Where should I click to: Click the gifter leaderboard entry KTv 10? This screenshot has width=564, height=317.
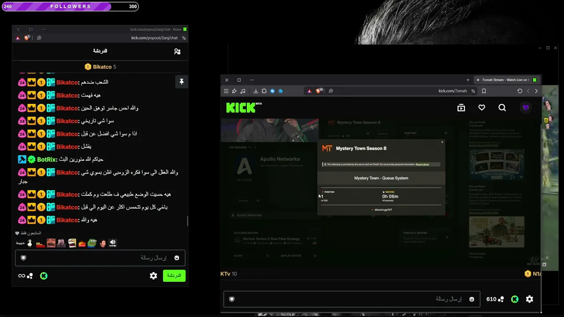coord(229,274)
